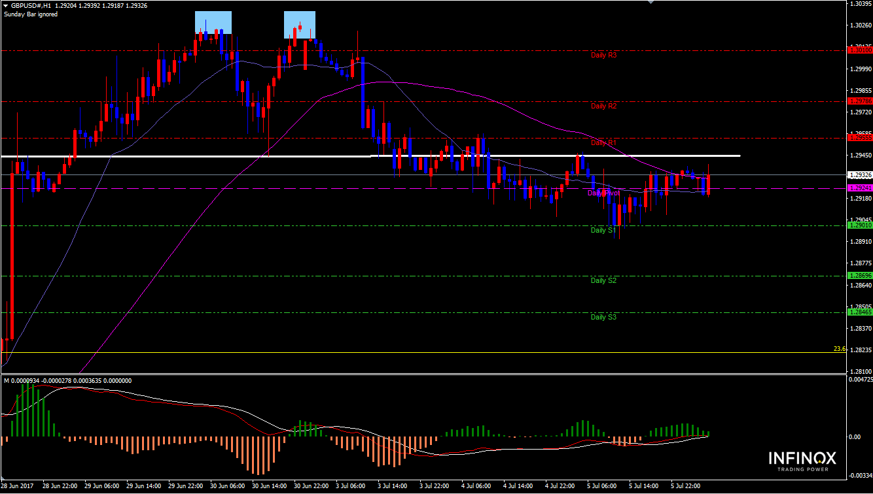Click the chart shift triangle marker at top

pos(650,3)
